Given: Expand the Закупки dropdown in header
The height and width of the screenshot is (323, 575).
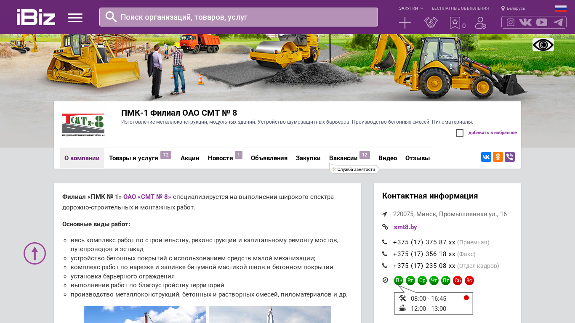Looking at the screenshot, I should 411,8.
